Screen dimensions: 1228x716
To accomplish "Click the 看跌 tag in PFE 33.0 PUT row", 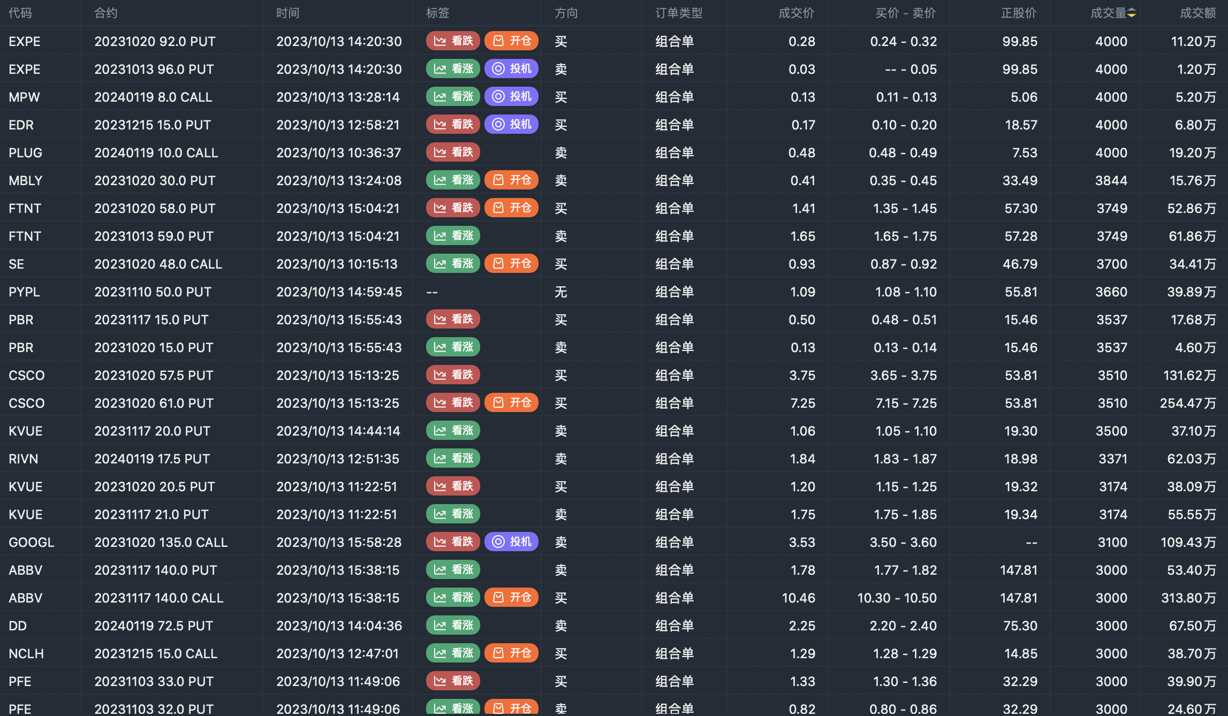I will coord(453,681).
